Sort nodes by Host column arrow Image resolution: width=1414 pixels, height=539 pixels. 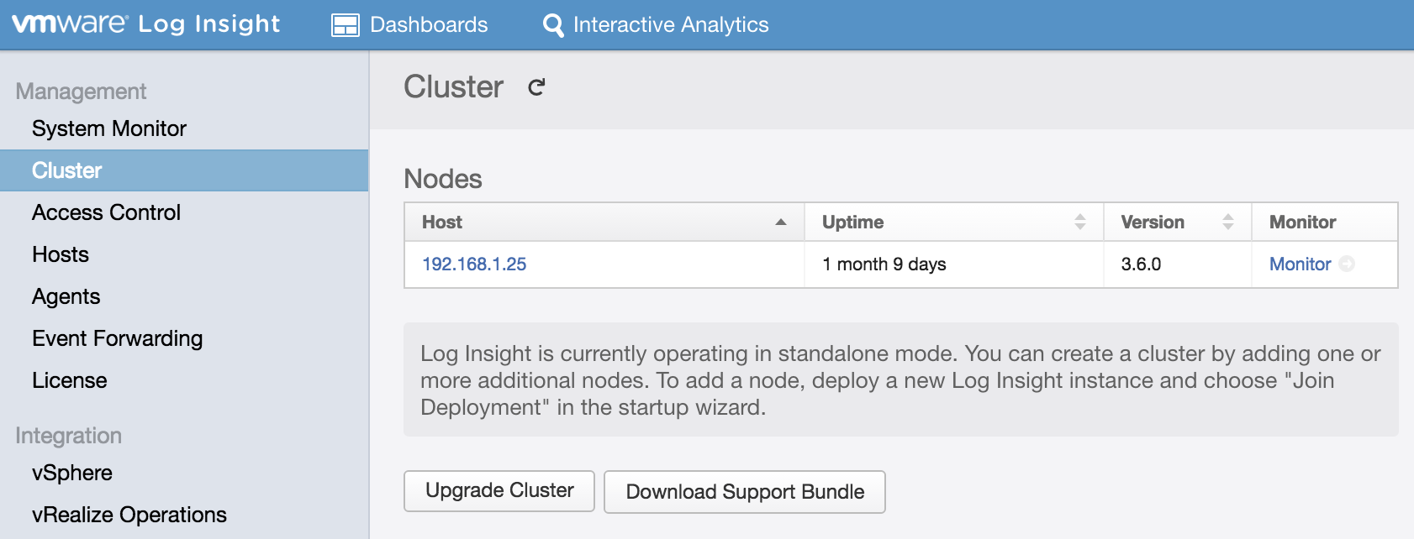click(781, 222)
